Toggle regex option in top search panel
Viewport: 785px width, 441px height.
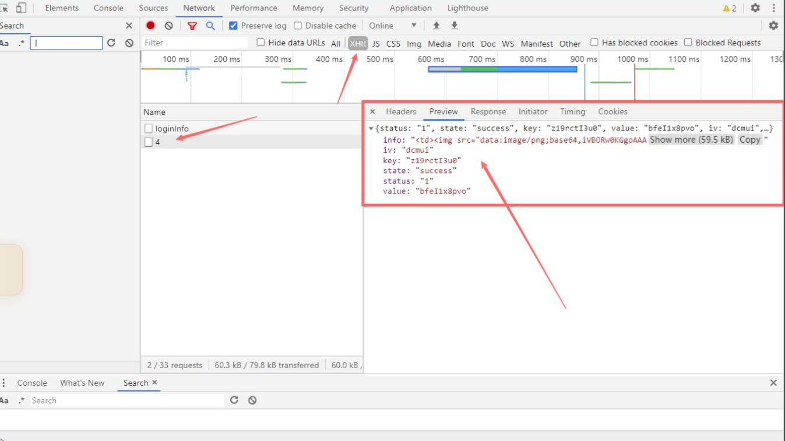click(22, 43)
